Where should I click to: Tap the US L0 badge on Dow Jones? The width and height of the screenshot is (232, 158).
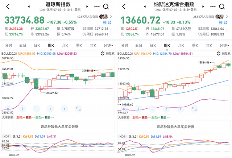click(x=107, y=22)
